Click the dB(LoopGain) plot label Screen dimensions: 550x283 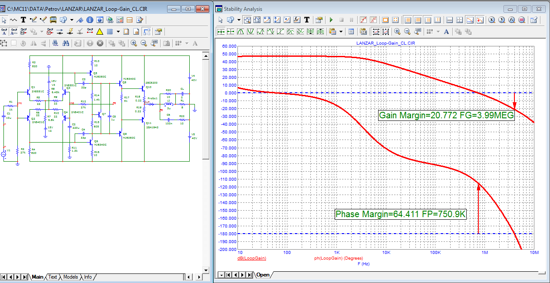tap(251, 258)
